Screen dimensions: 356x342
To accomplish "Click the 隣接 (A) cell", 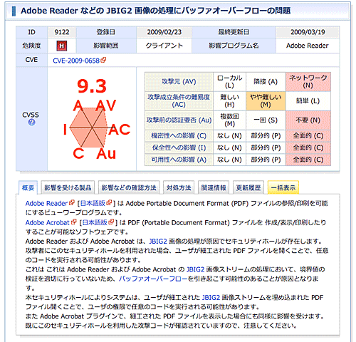I will (266, 82).
